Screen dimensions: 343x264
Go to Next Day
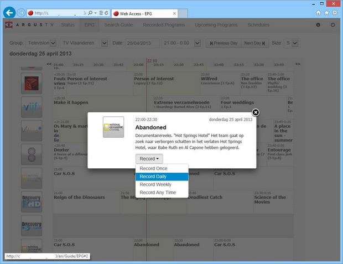coord(254,43)
